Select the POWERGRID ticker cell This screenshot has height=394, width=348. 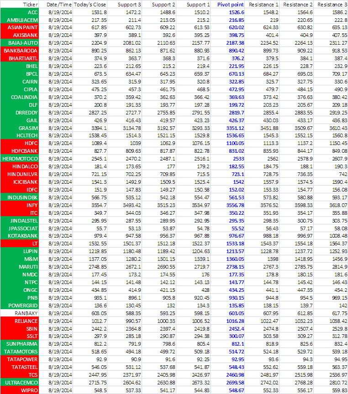point(20,306)
